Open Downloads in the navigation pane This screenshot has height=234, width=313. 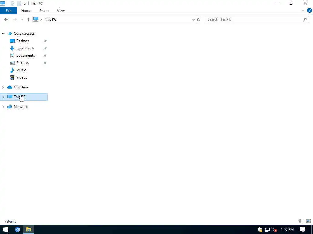click(x=25, y=48)
